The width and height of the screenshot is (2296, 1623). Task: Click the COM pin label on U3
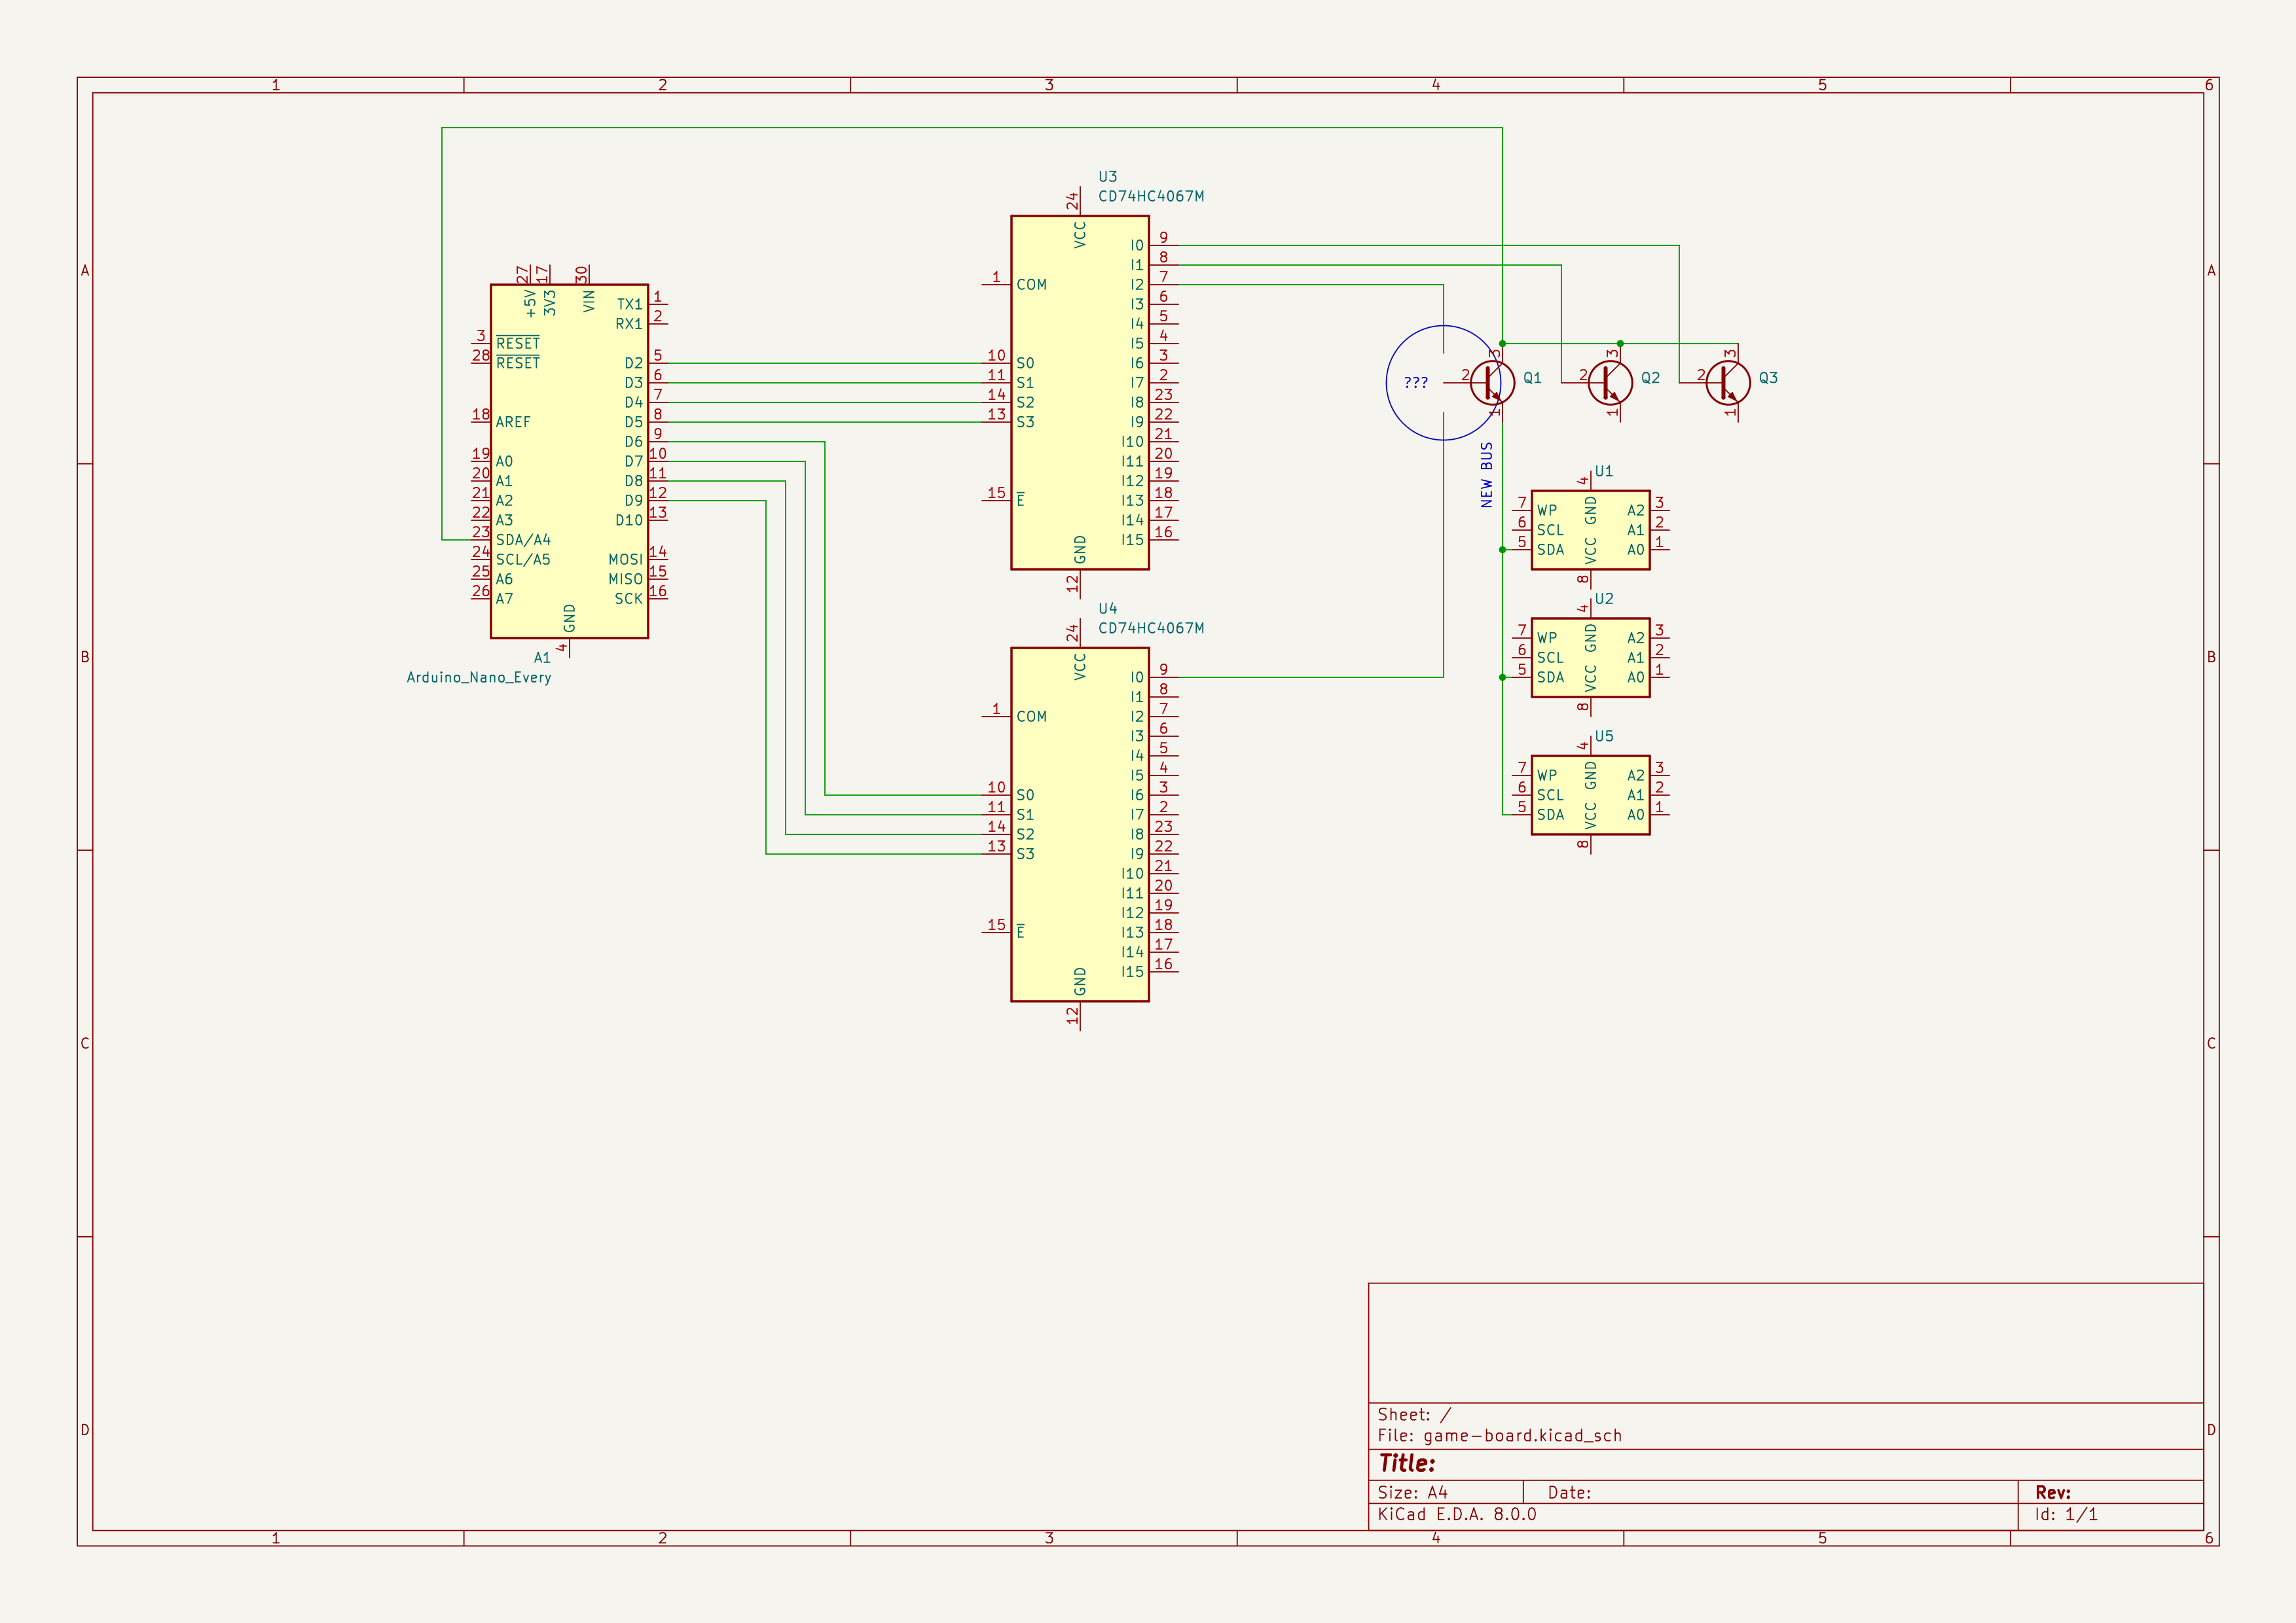tap(1032, 285)
